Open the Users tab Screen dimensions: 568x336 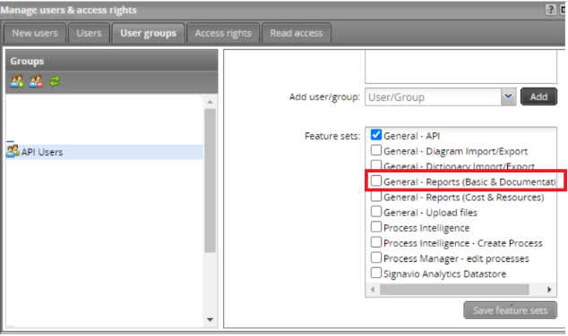click(89, 33)
